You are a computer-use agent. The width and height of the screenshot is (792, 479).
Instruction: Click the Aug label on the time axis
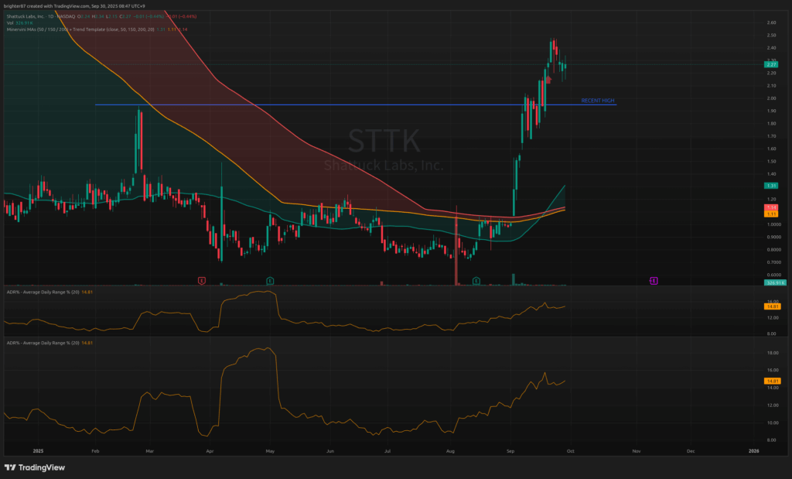(x=451, y=450)
